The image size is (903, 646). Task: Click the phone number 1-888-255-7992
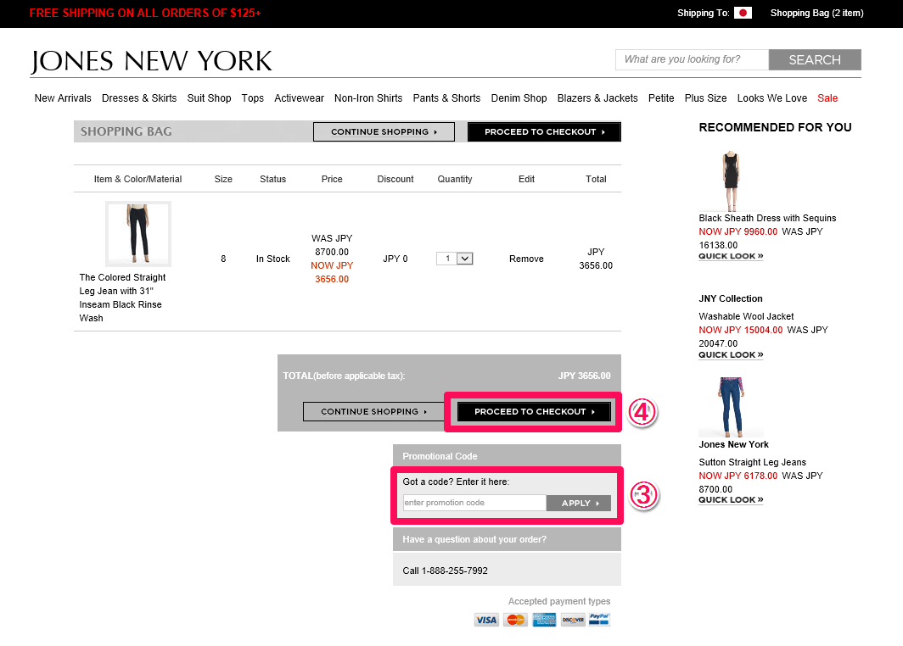454,571
